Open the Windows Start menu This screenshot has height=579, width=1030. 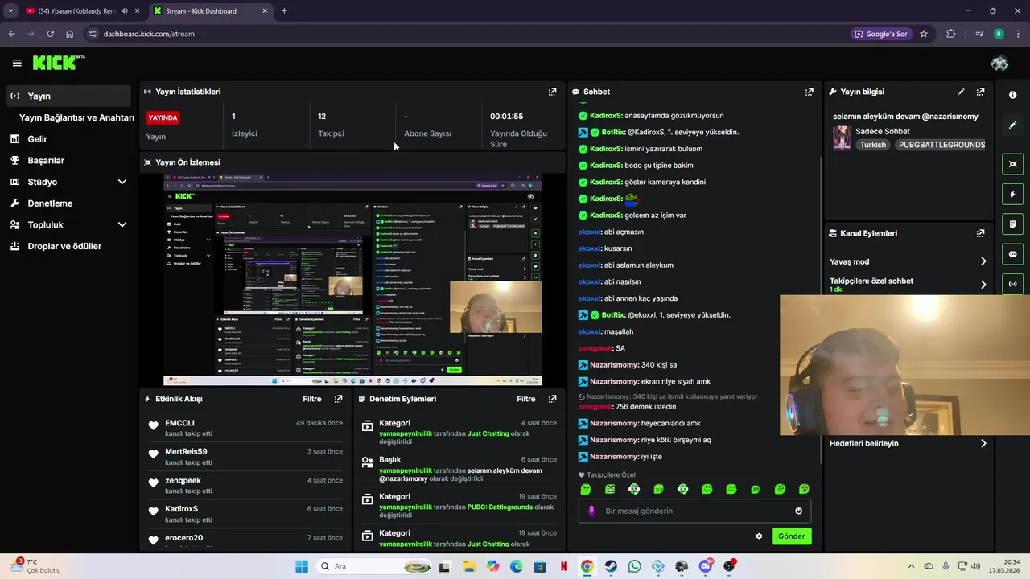(302, 566)
